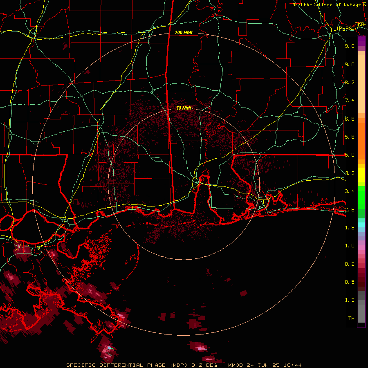Pick the cyan segment of the color bar
The height and width of the screenshot is (368, 368).
[x=361, y=224]
